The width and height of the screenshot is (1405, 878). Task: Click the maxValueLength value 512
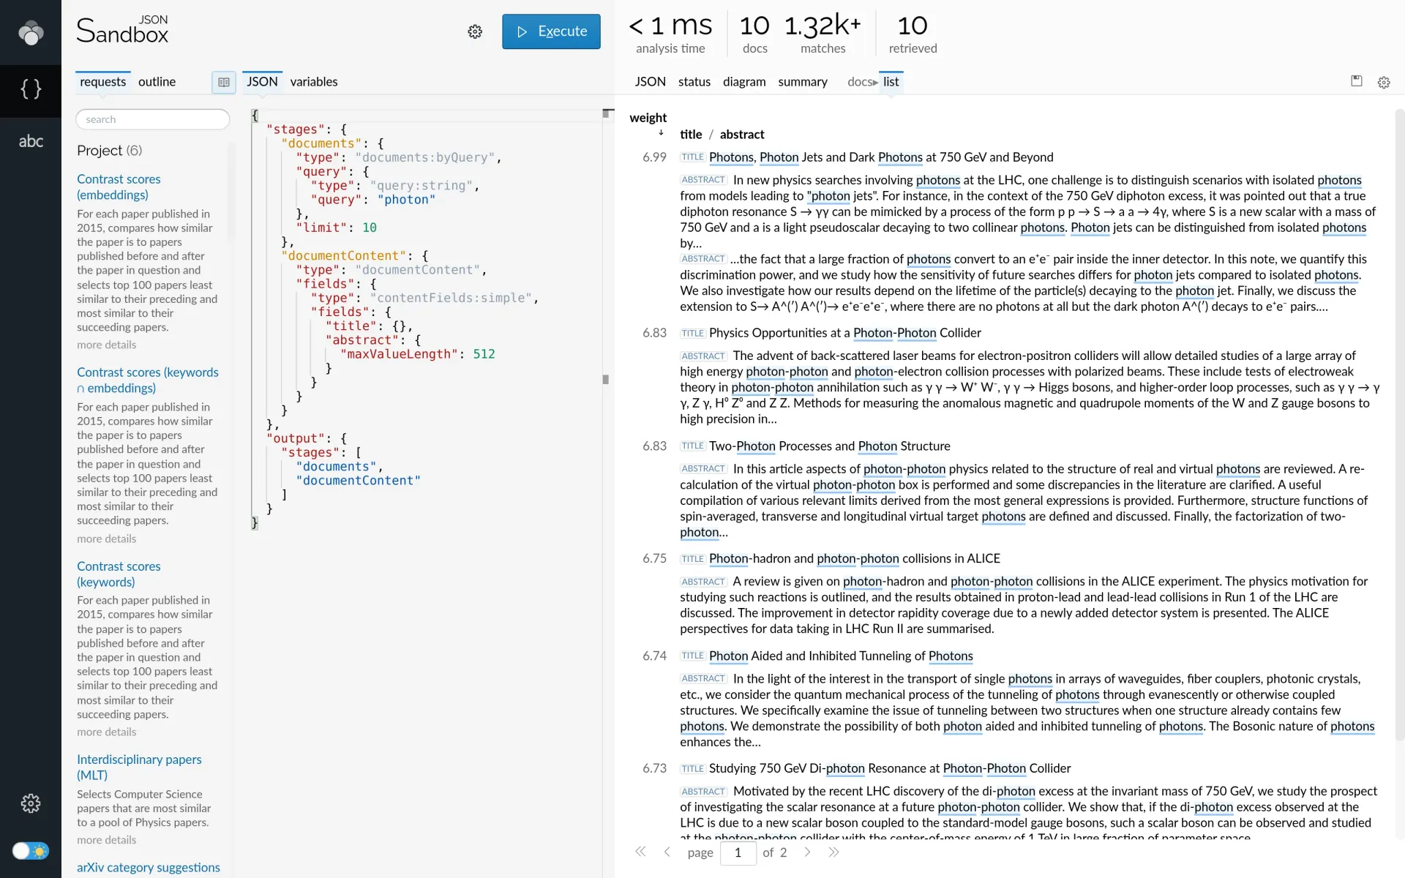click(x=484, y=354)
